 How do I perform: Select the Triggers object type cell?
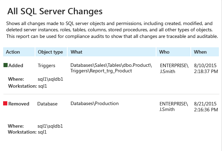click(46, 66)
